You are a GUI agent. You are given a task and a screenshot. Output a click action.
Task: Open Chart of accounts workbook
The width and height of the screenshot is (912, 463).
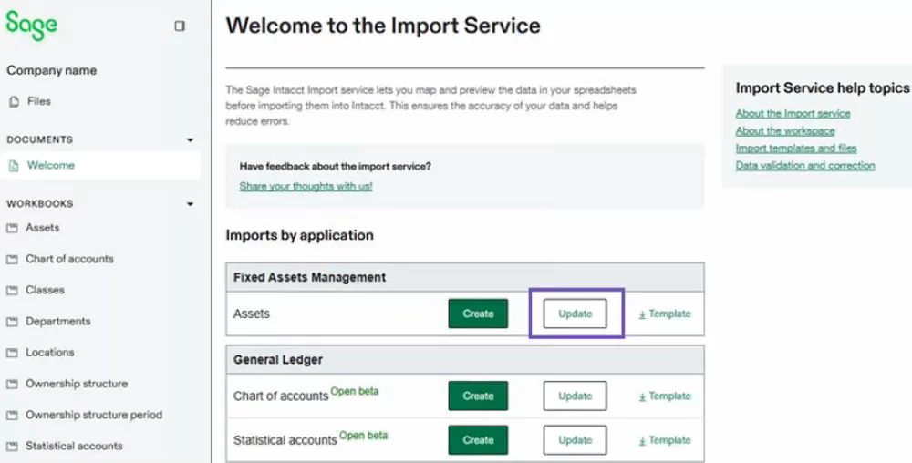click(x=69, y=259)
